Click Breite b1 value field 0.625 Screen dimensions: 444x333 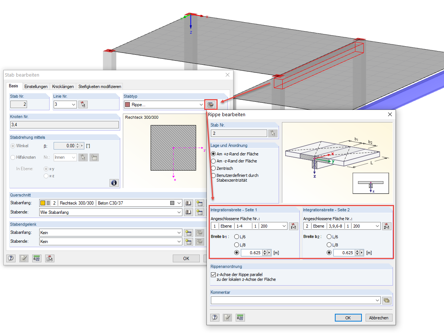click(251, 253)
